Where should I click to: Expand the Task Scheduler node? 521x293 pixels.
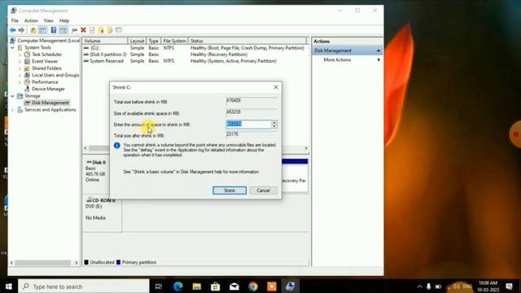pos(20,55)
